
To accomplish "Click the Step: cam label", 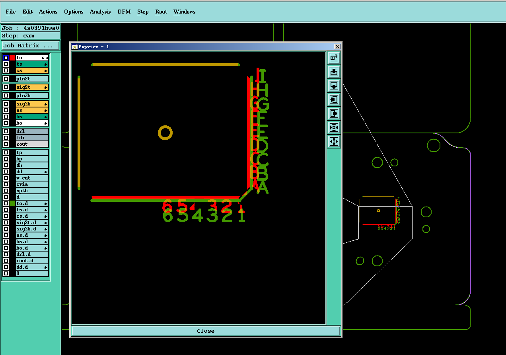I will tap(31, 35).
